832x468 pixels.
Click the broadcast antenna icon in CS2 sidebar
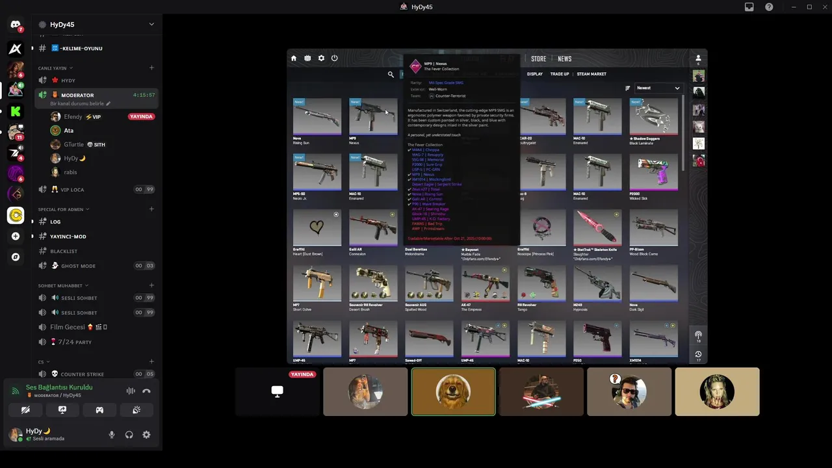(698, 335)
